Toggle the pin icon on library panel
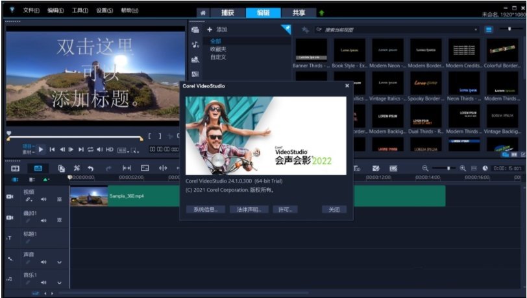The width and height of the screenshot is (527, 298). [286, 29]
